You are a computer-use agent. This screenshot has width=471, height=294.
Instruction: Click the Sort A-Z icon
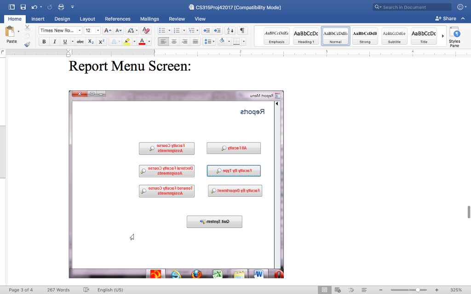coord(230,30)
